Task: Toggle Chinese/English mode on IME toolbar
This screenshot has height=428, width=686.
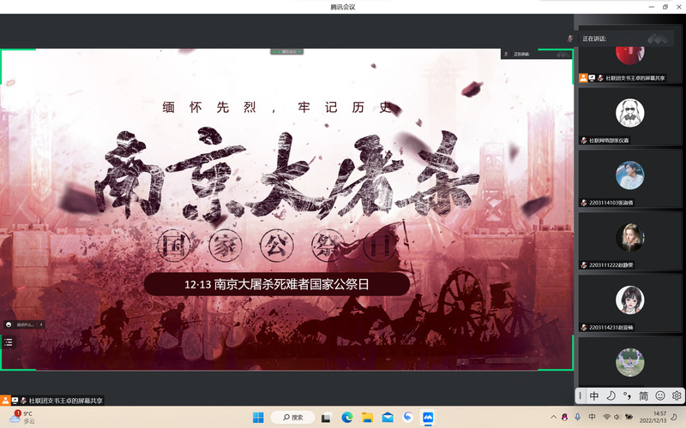Action: click(x=594, y=395)
